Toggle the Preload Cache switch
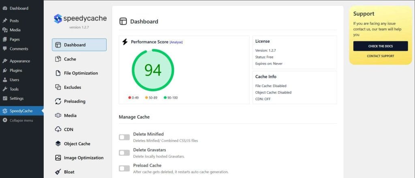This screenshot has height=178, width=415. point(124,168)
